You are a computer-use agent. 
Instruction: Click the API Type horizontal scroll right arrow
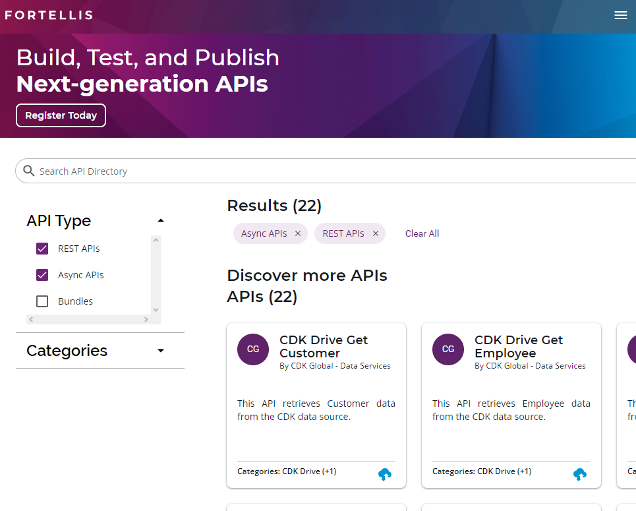coord(146,319)
